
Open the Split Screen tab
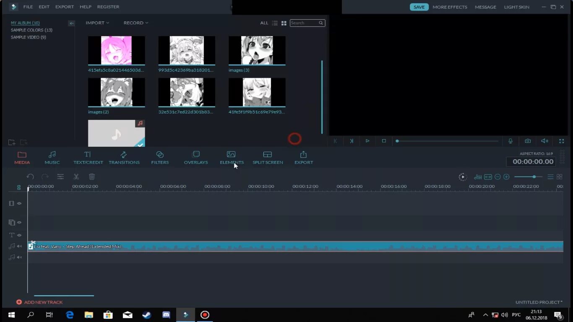click(268, 158)
